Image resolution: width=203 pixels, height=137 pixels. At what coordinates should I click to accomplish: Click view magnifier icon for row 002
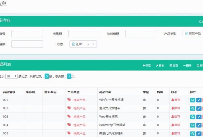pos(193,109)
